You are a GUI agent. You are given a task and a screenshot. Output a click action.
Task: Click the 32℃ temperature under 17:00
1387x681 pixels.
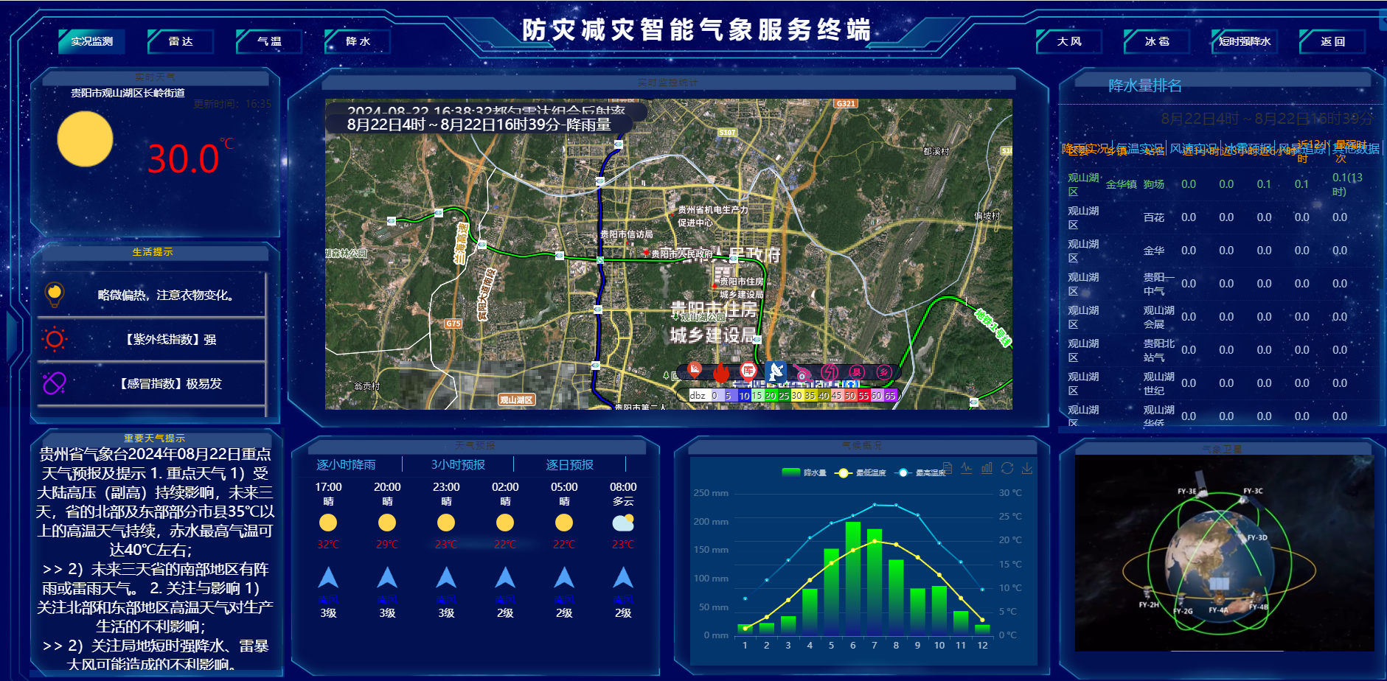328,545
